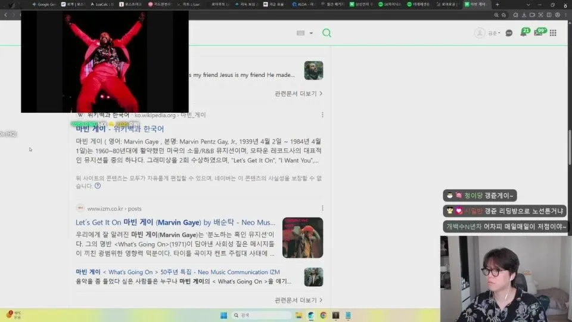Open the What's Going On small thumbnail
572x322 pixels.
(314, 277)
